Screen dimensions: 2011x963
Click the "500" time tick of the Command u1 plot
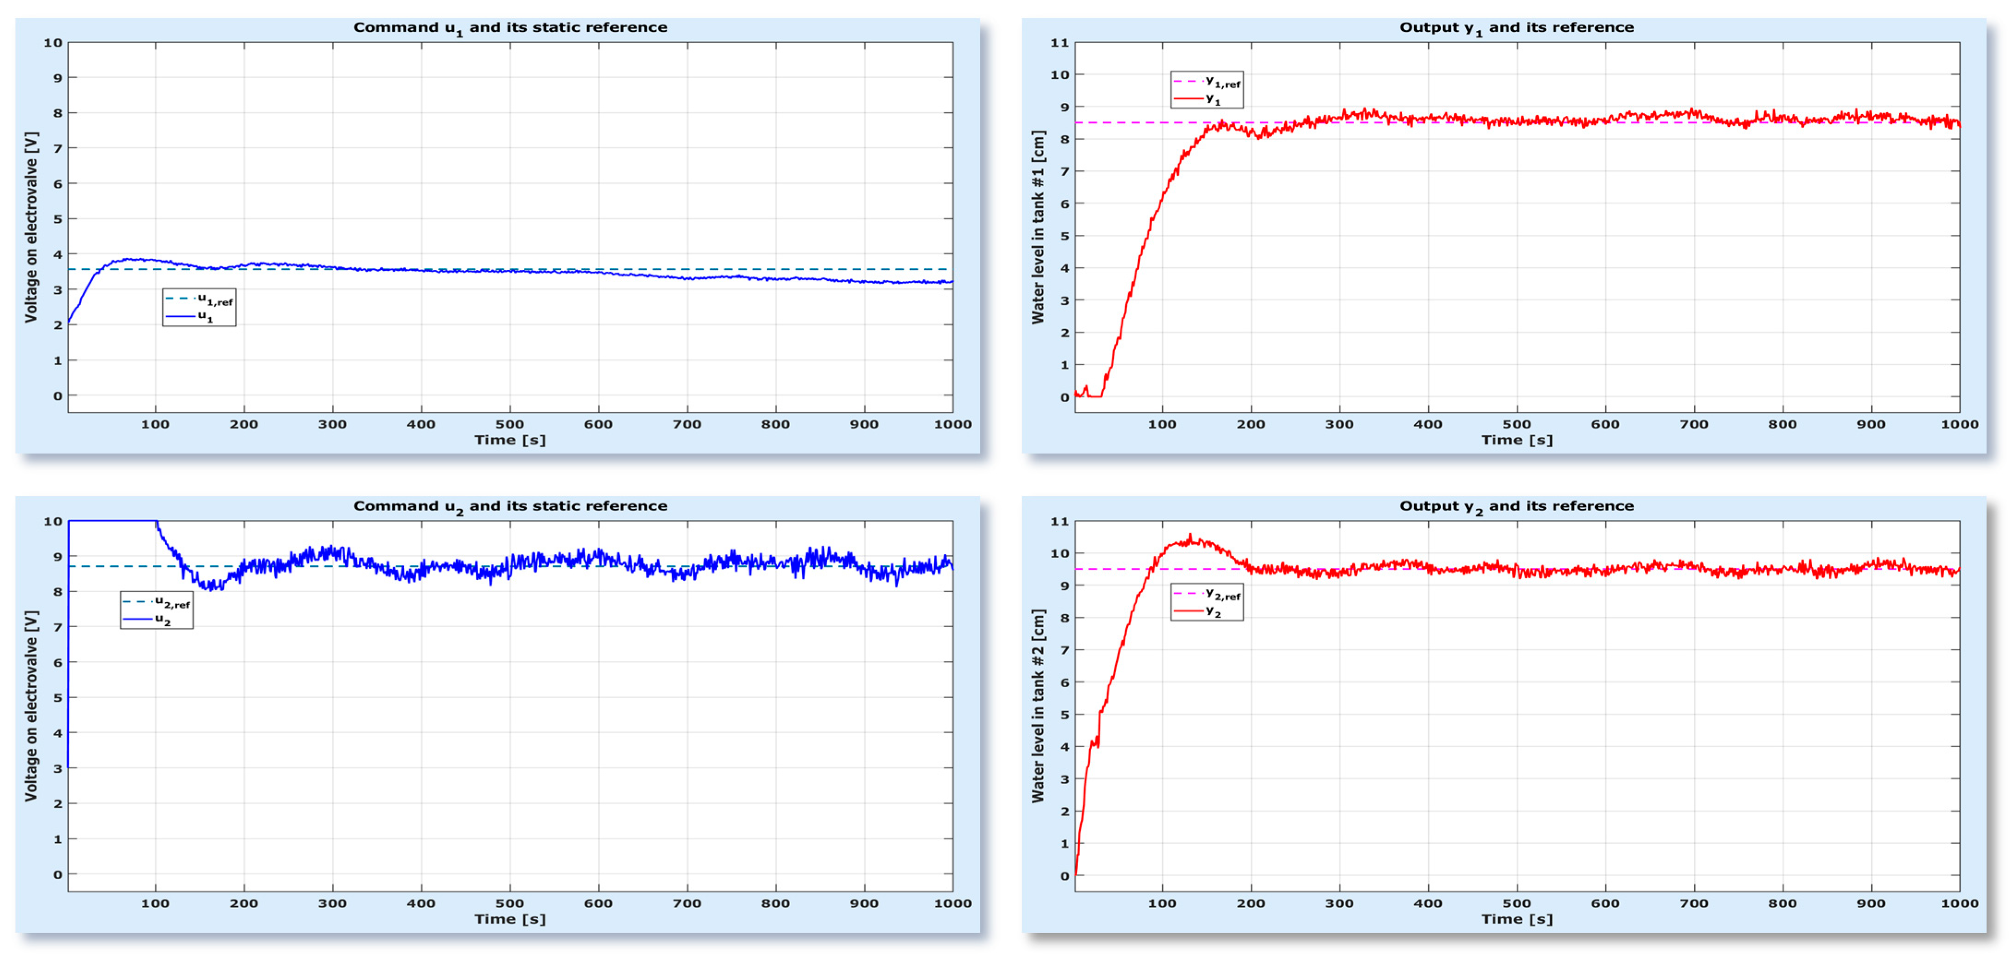point(510,424)
